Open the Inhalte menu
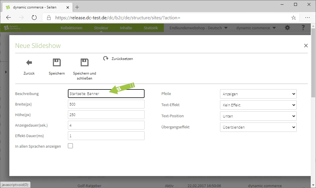316x188 pixels. coord(126,28)
